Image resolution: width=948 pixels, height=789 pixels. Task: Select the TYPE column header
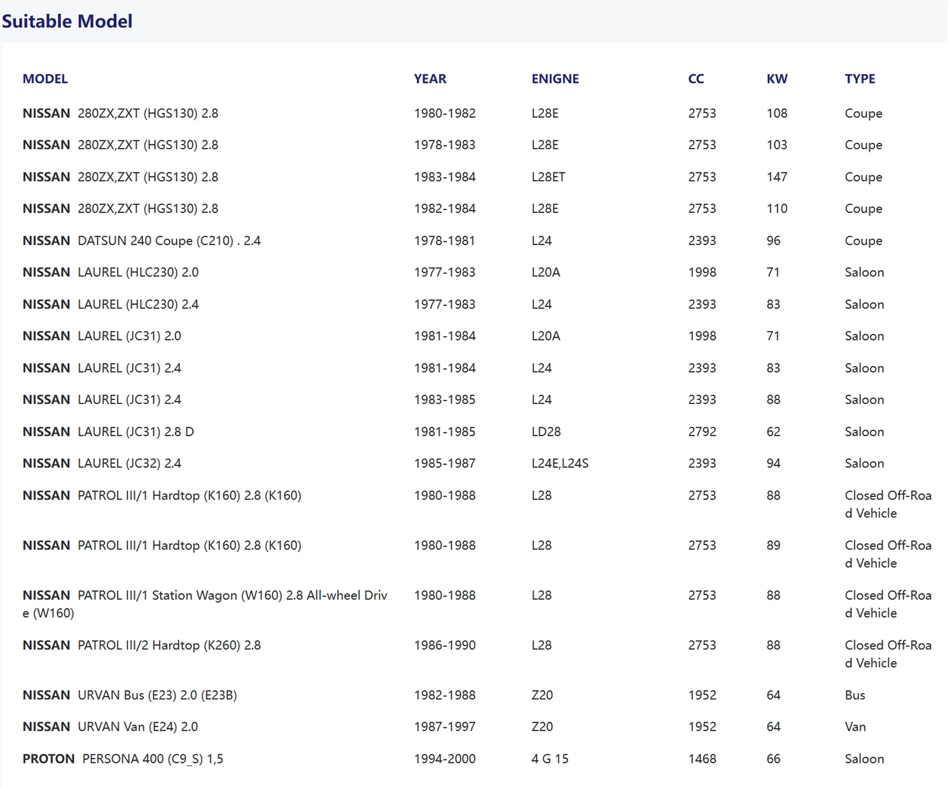tap(859, 79)
